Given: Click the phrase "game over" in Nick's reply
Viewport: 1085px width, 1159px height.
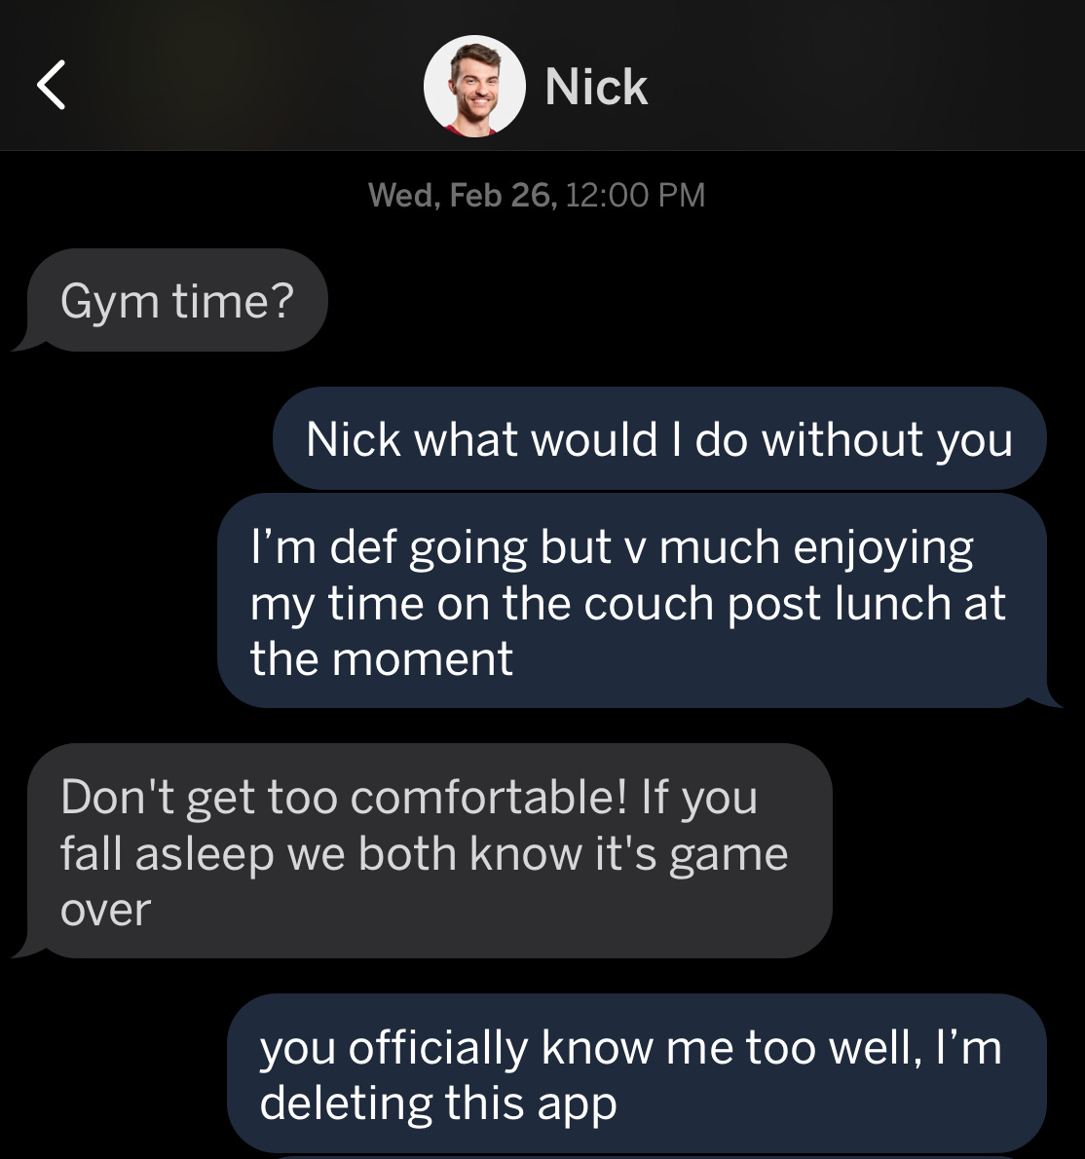Looking at the screenshot, I should click(425, 881).
